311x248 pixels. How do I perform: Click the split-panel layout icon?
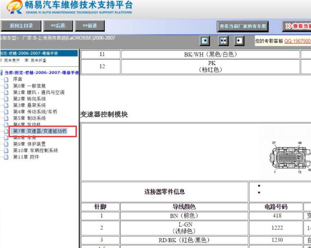223,41
